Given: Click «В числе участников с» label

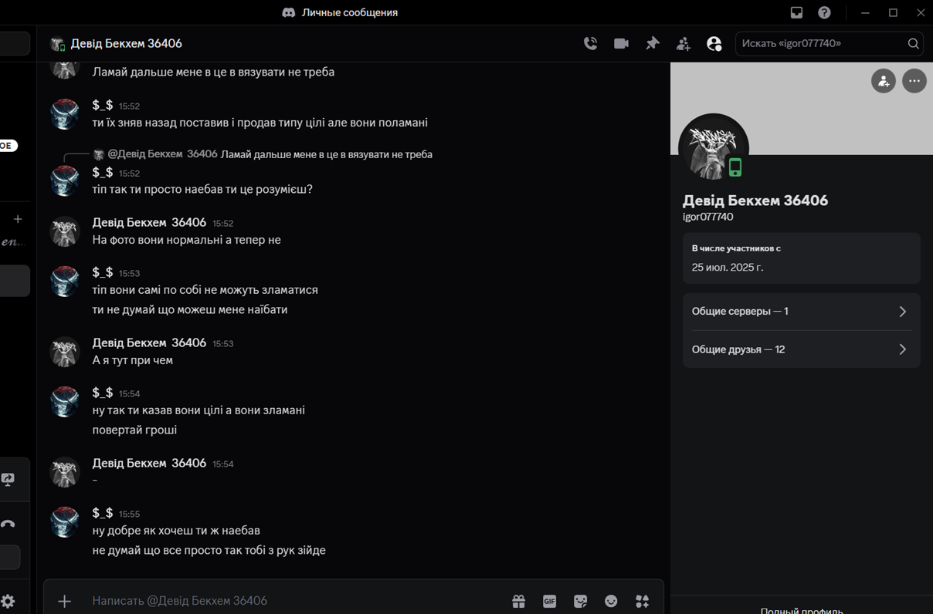Looking at the screenshot, I should [x=736, y=248].
